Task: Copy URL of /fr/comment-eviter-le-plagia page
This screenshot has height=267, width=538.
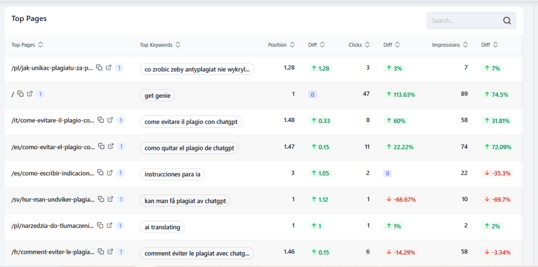Action: click(x=101, y=252)
